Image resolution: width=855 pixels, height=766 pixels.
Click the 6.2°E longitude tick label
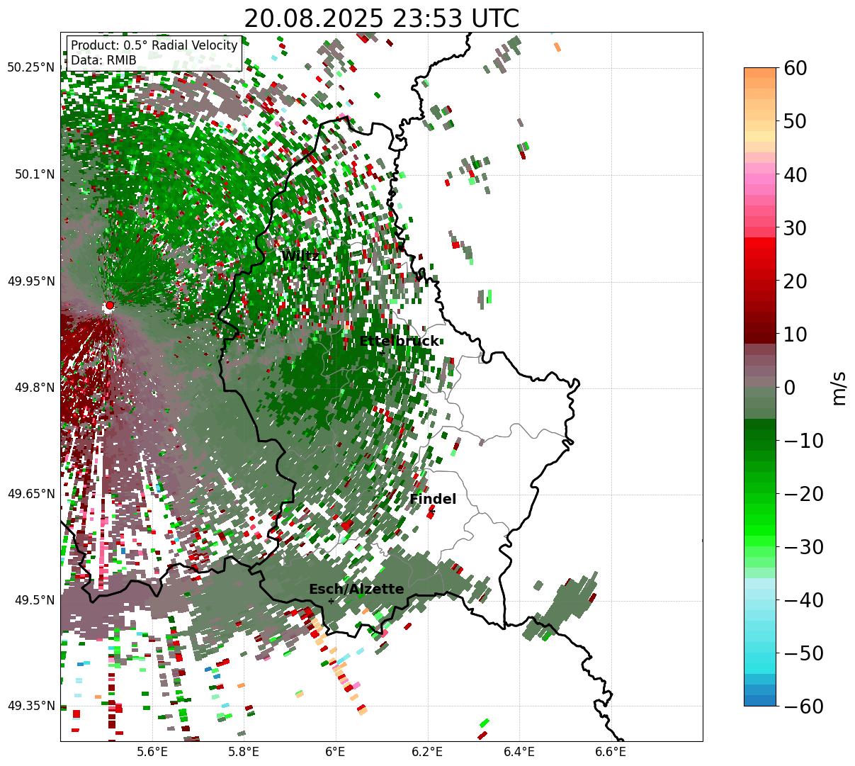[427, 752]
